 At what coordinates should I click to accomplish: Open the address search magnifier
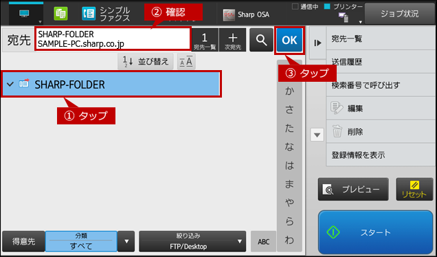[261, 40]
